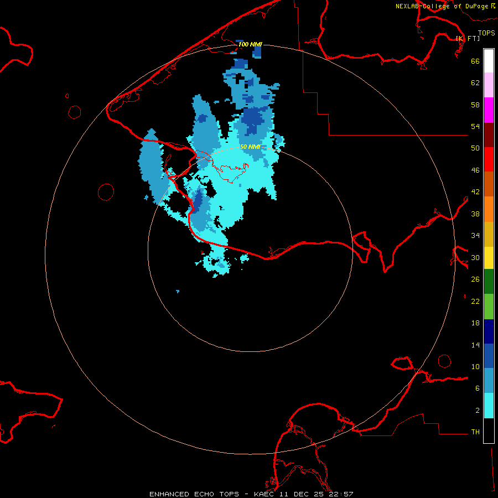Click the light green 26 legend swatch
The image size is (498, 498).
pyautogui.click(x=489, y=307)
